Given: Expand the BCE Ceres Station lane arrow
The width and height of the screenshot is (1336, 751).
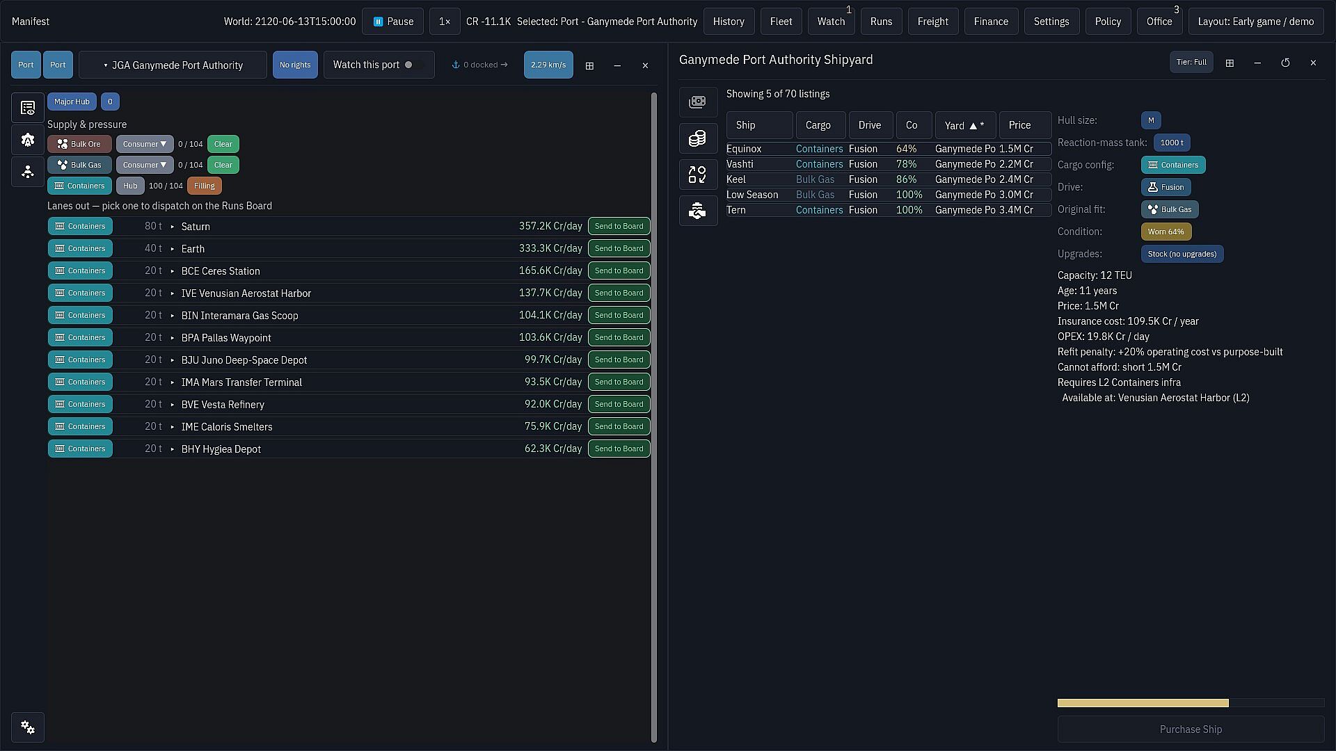Looking at the screenshot, I should tap(173, 271).
